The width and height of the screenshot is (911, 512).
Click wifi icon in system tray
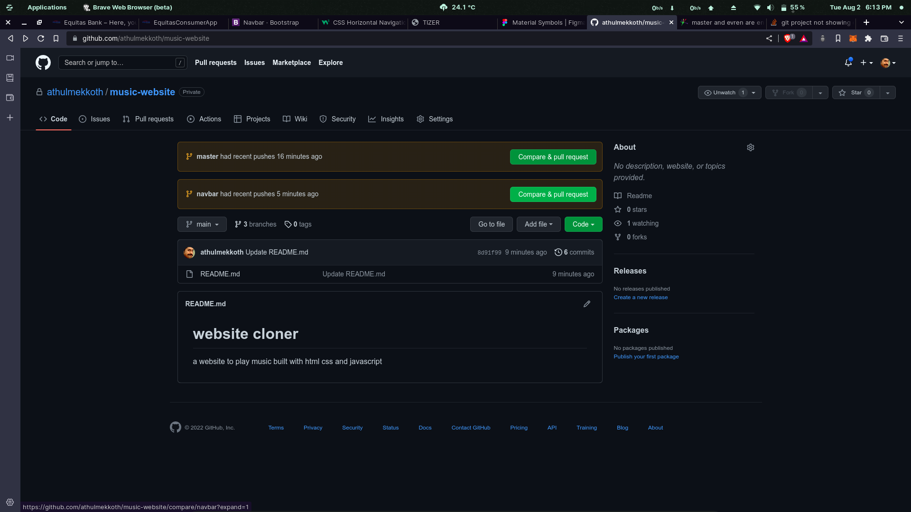click(757, 8)
